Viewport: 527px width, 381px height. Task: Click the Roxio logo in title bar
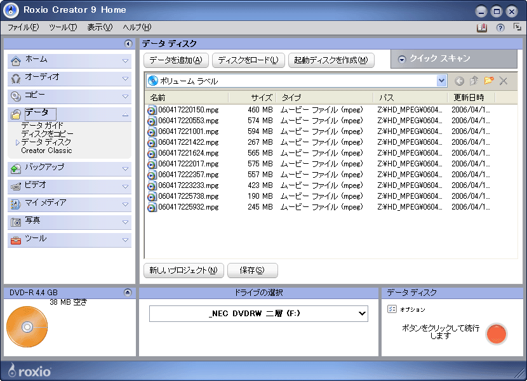11,10
